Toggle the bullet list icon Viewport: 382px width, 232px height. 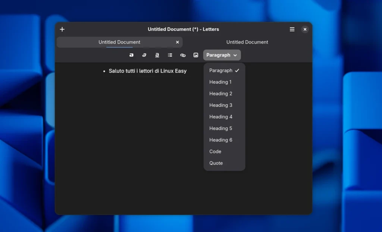[170, 55]
